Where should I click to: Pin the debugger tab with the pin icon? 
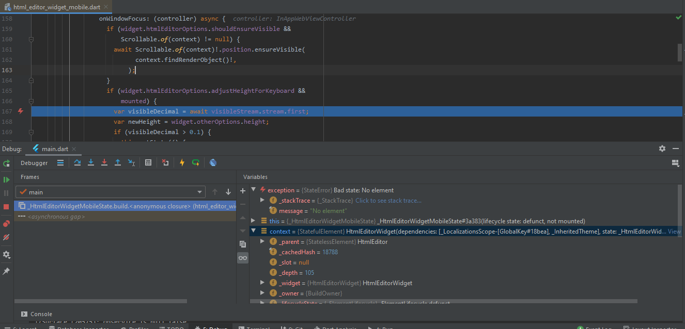[6, 271]
